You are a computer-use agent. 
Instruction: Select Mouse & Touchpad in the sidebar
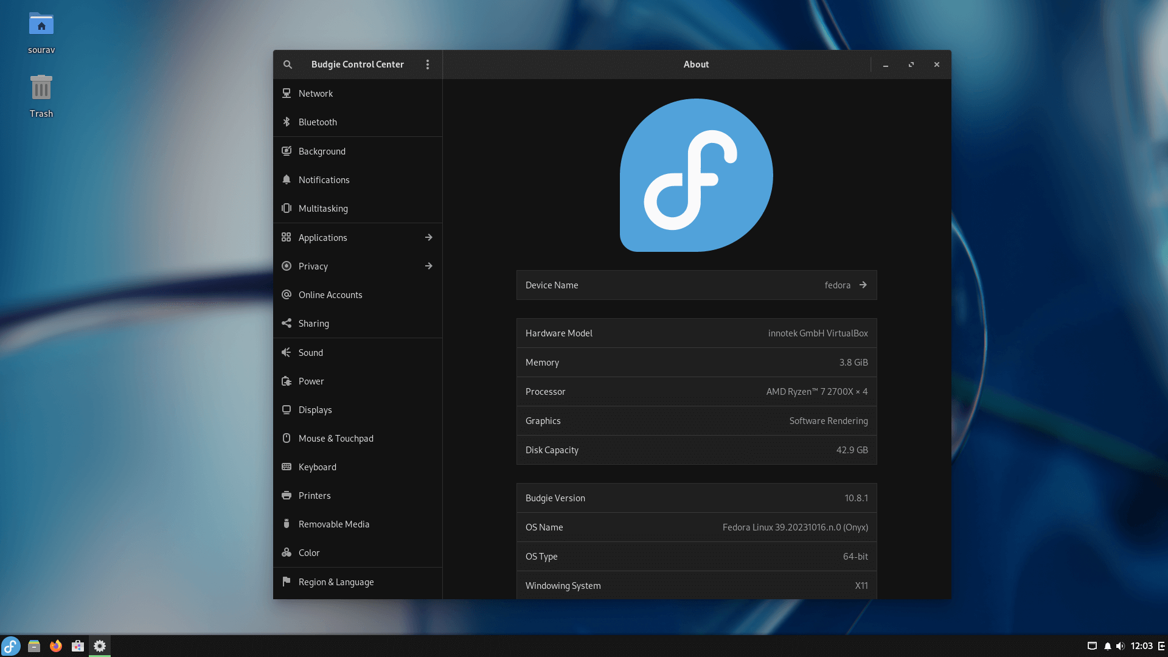[x=336, y=438]
